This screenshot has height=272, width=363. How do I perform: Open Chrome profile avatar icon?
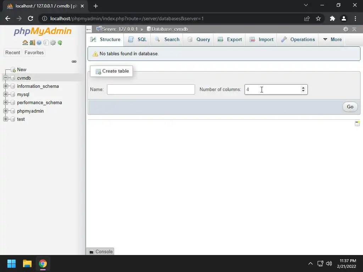coord(344,18)
